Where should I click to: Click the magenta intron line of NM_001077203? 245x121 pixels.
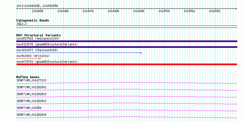tap(127, 83)
